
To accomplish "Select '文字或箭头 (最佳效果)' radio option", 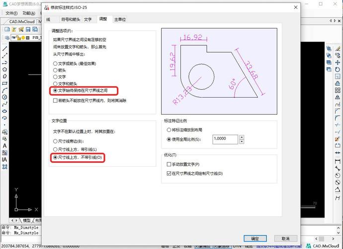I will click(75, 64).
